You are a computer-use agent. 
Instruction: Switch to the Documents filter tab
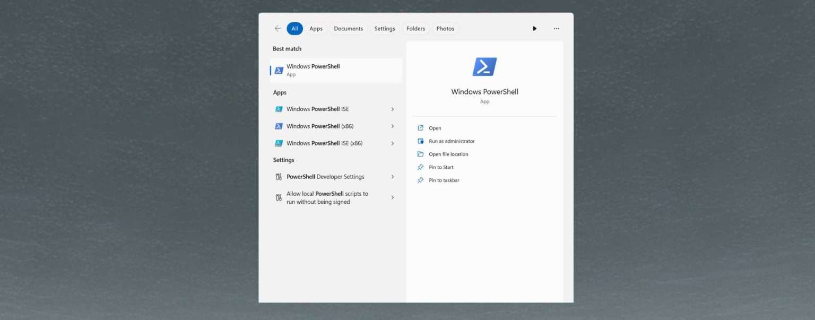tap(349, 29)
